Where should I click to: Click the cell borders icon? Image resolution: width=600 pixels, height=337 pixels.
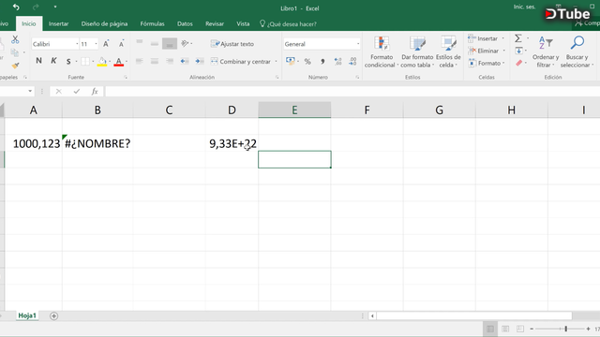pyautogui.click(x=85, y=61)
